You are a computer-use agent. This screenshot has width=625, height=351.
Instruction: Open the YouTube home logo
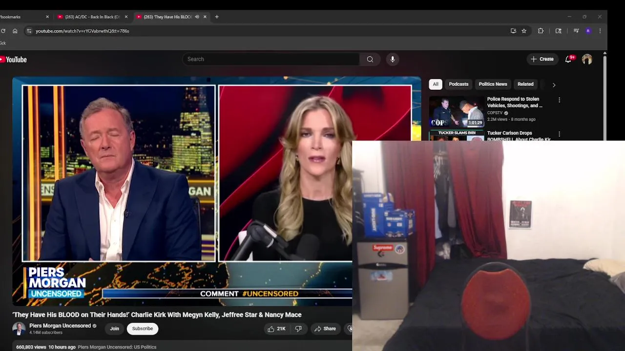pos(13,59)
